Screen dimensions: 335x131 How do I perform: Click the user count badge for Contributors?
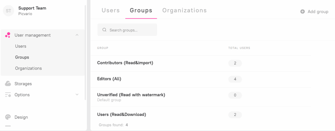pos(235,63)
